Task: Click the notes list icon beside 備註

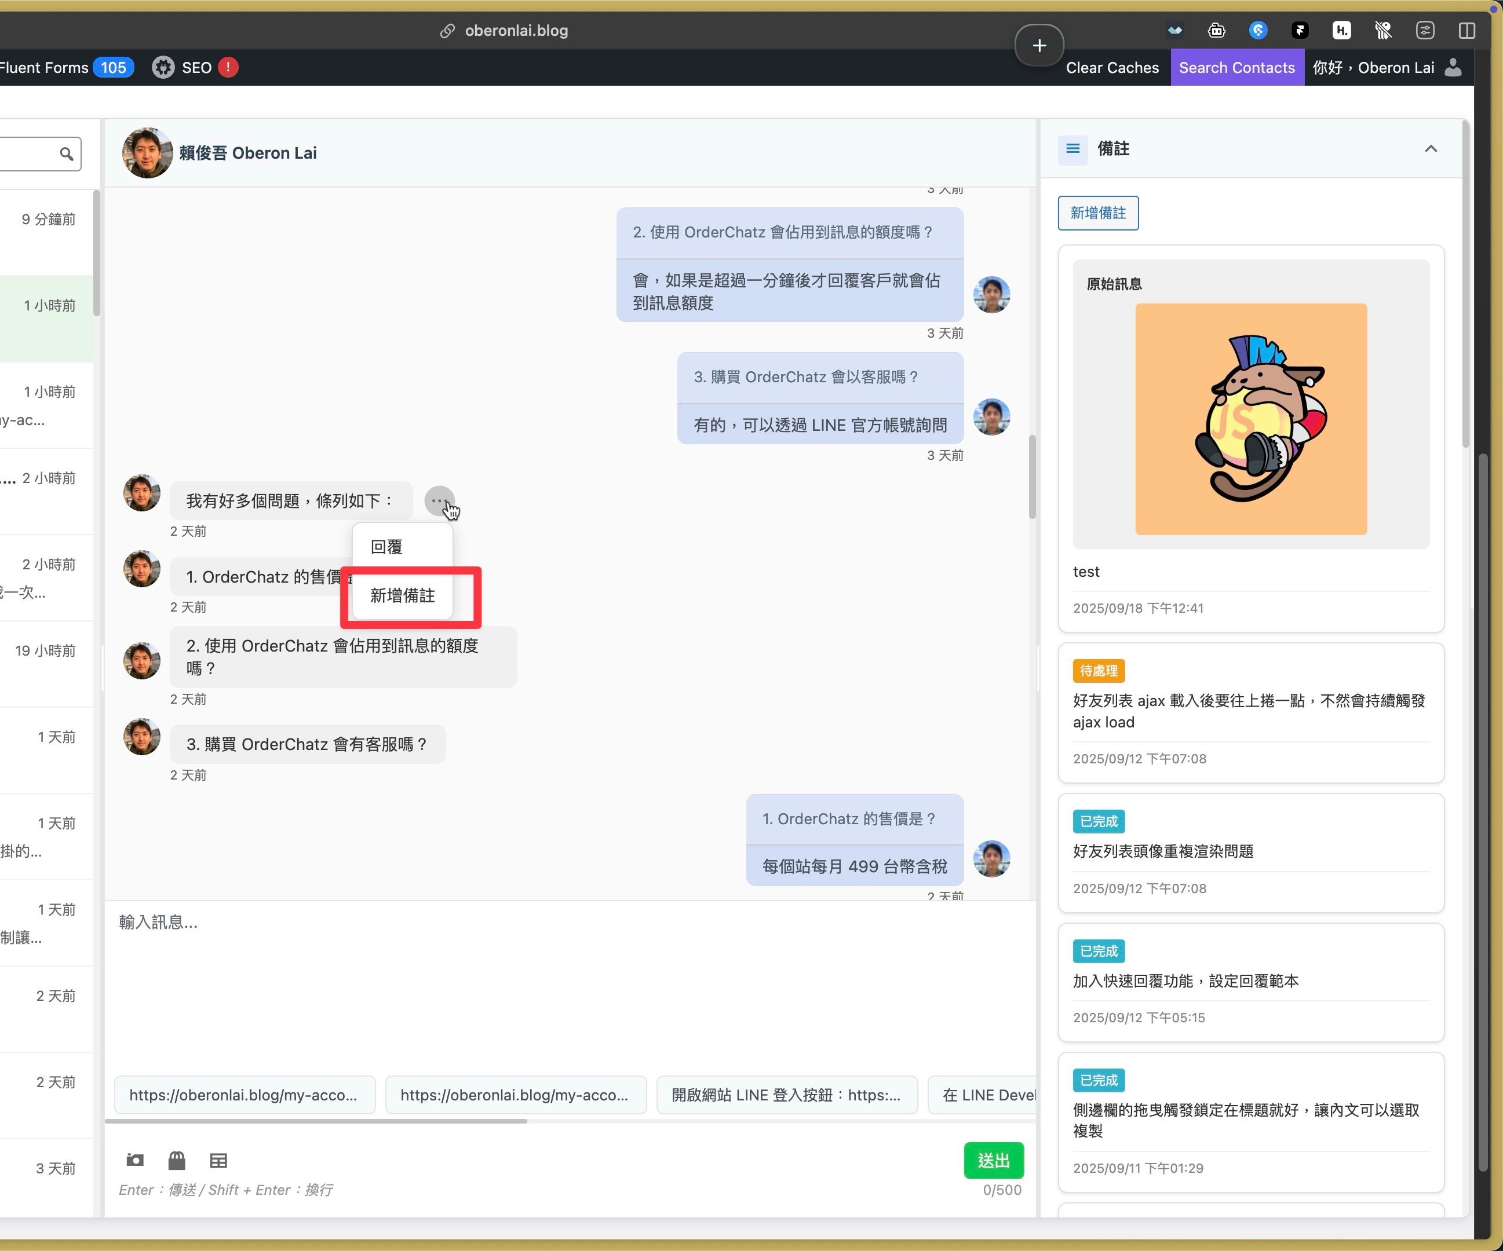Action: click(1072, 149)
